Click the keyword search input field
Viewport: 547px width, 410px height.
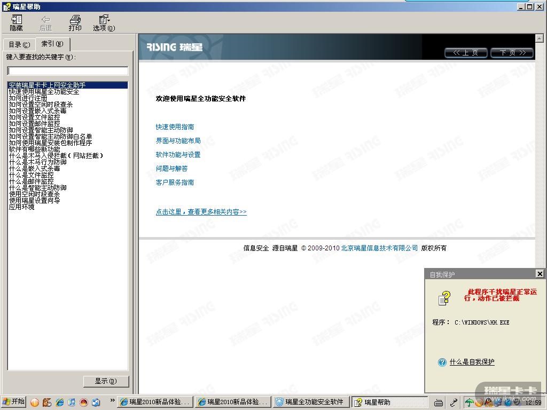coord(68,71)
